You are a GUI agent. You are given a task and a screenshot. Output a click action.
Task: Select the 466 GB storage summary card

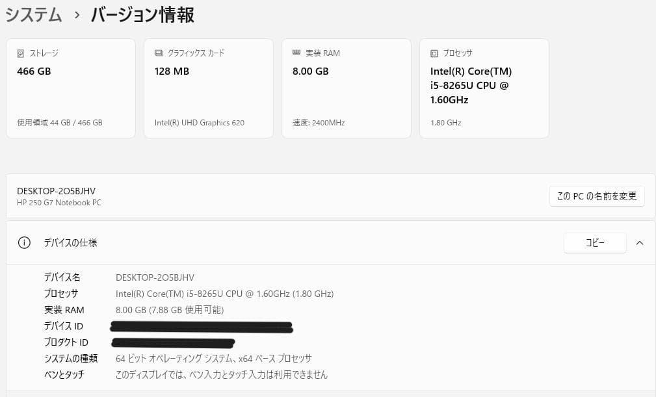point(70,88)
